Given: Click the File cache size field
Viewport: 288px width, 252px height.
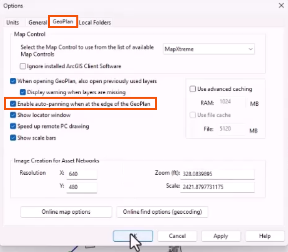Looking at the screenshot, I should (x=232, y=129).
